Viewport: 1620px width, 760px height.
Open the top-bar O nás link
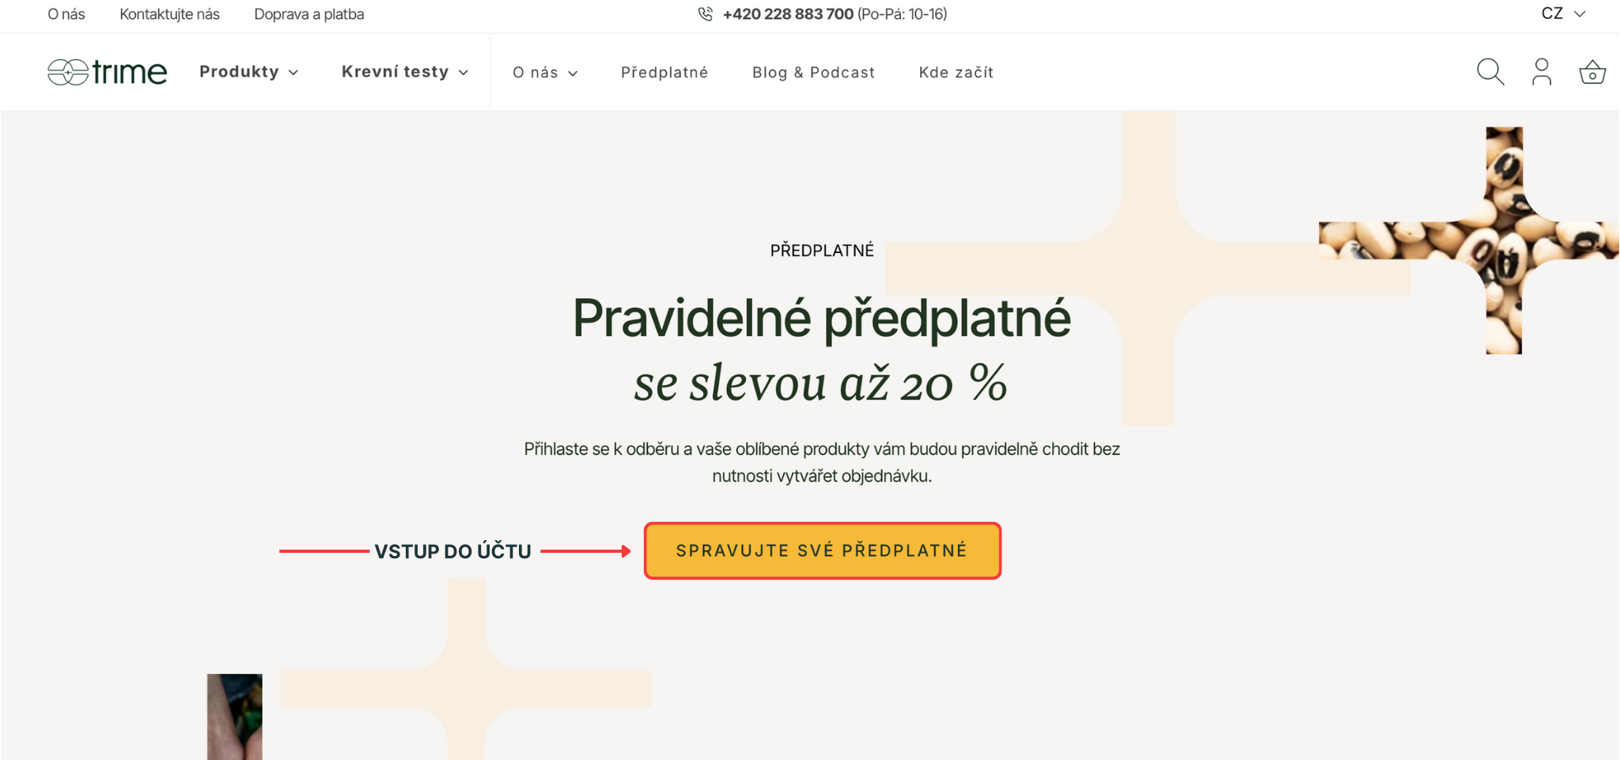pyautogui.click(x=66, y=14)
